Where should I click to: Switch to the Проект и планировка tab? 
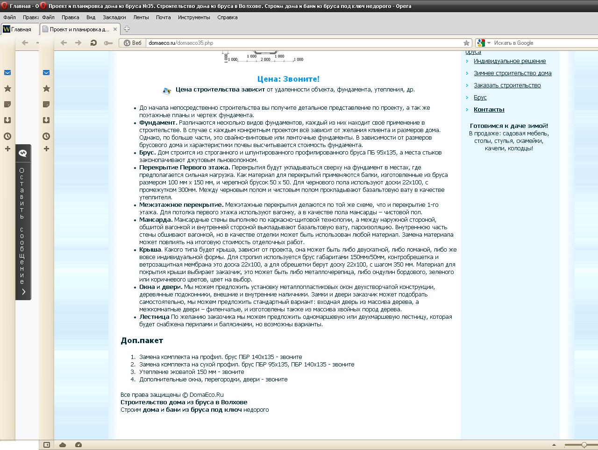coord(79,29)
